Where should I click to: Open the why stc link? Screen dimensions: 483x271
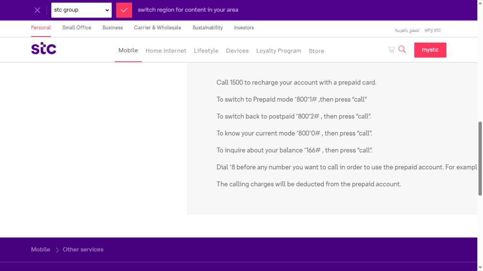[433, 30]
